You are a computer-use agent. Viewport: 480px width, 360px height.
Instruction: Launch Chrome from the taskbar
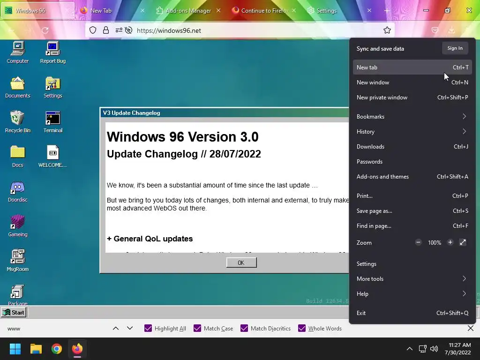pyautogui.click(x=57, y=349)
